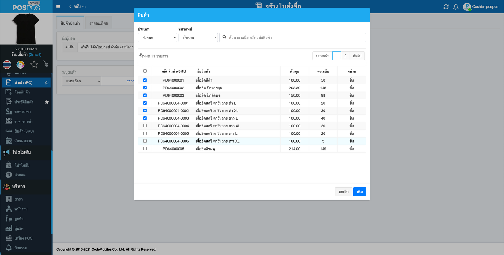Click the refresh sync icon

446,7
